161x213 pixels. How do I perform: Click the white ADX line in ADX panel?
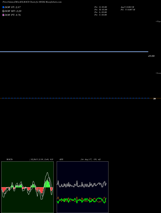[82, 184]
